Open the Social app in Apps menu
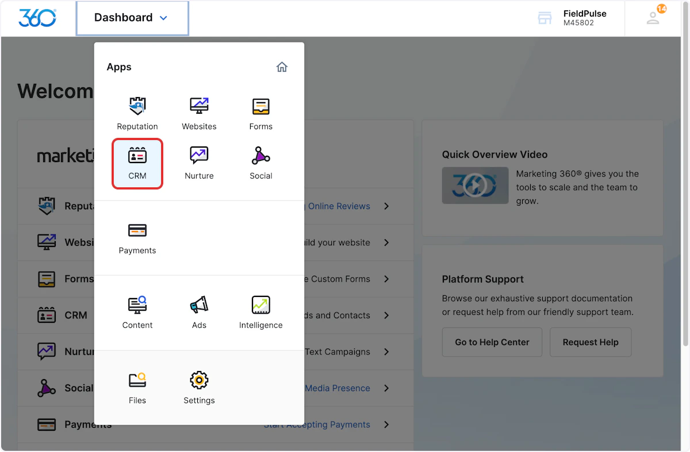Screen dimensions: 690x452 (x=261, y=164)
